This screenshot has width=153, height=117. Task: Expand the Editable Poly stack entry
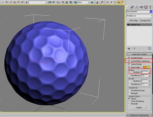[128, 25]
